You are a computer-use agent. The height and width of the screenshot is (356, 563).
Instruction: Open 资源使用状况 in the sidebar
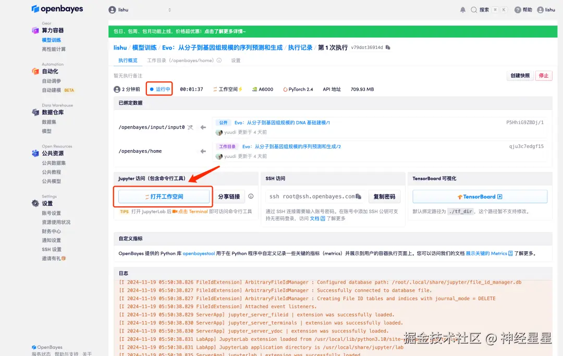click(x=56, y=222)
